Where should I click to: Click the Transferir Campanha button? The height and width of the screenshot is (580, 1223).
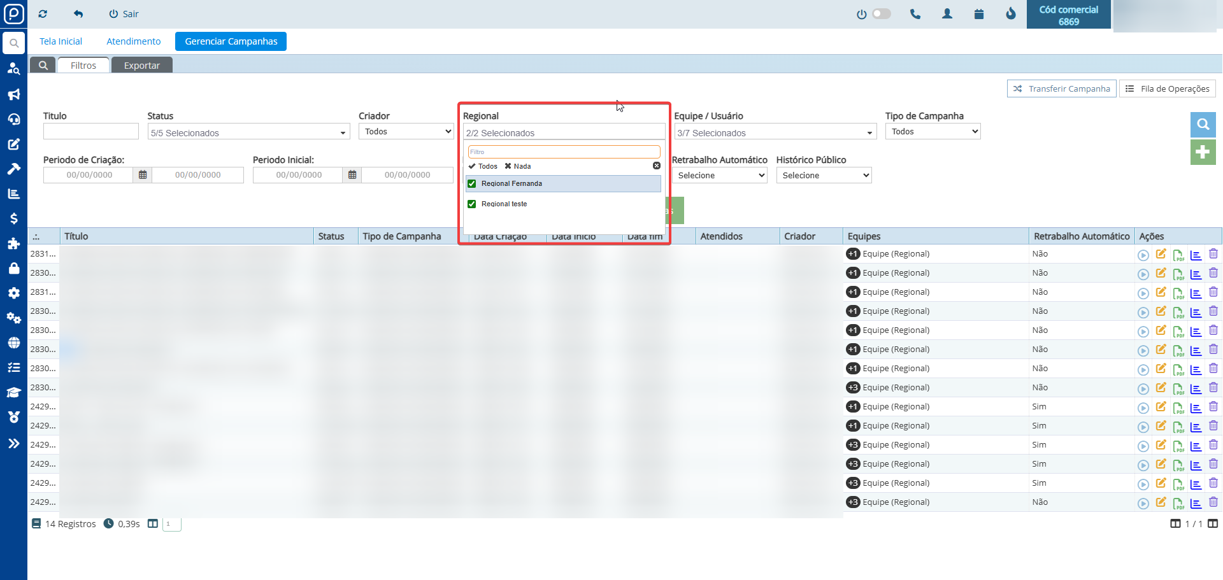[1061, 89]
